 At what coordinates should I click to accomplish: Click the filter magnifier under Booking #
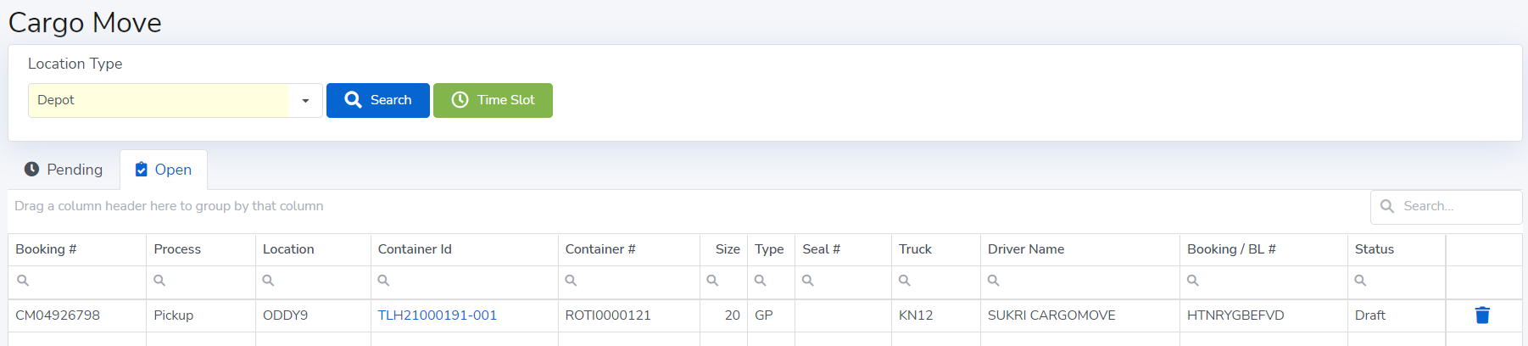click(x=23, y=281)
